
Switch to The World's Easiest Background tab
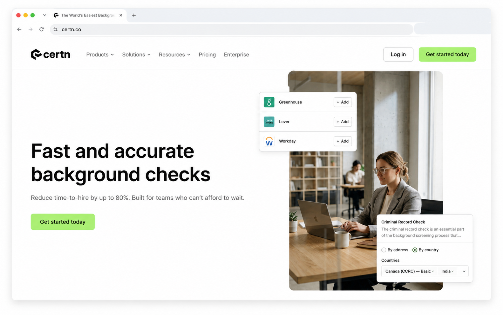pos(88,15)
